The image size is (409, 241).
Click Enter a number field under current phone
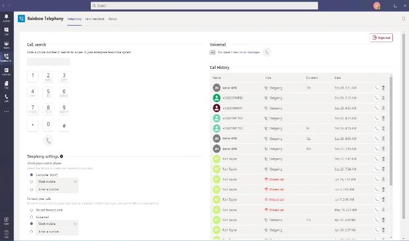[57, 189]
